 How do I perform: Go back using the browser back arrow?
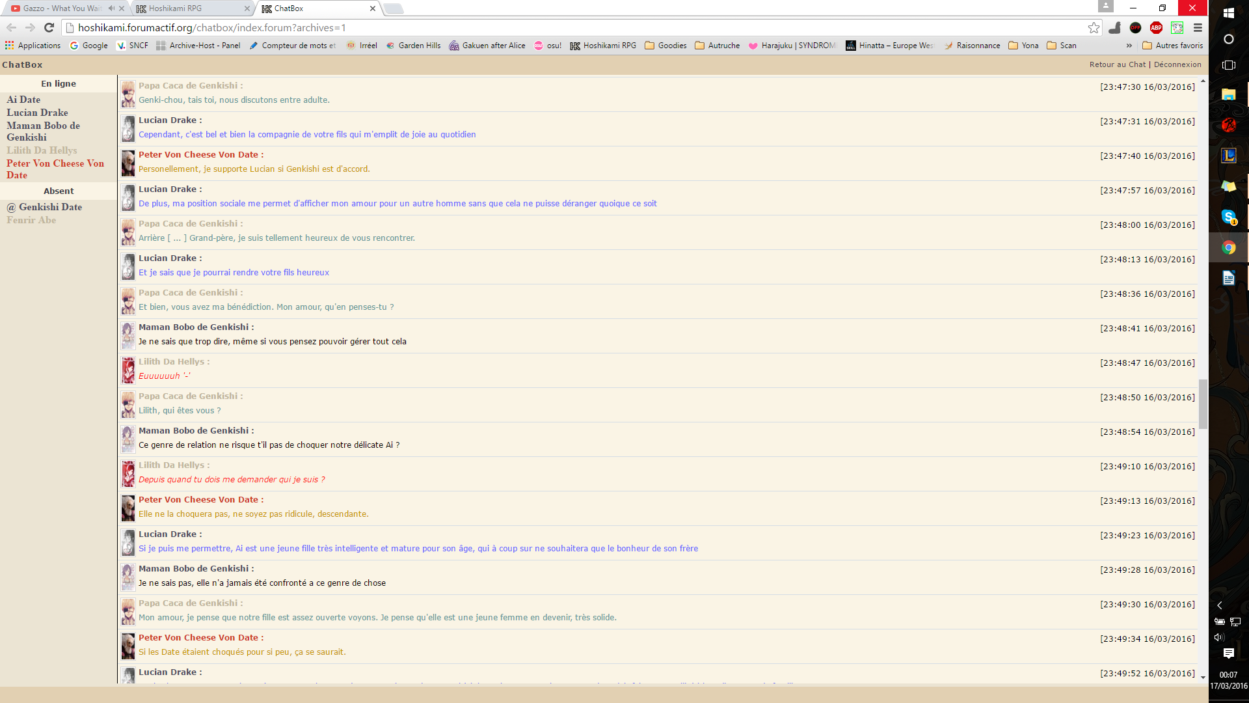coord(11,27)
